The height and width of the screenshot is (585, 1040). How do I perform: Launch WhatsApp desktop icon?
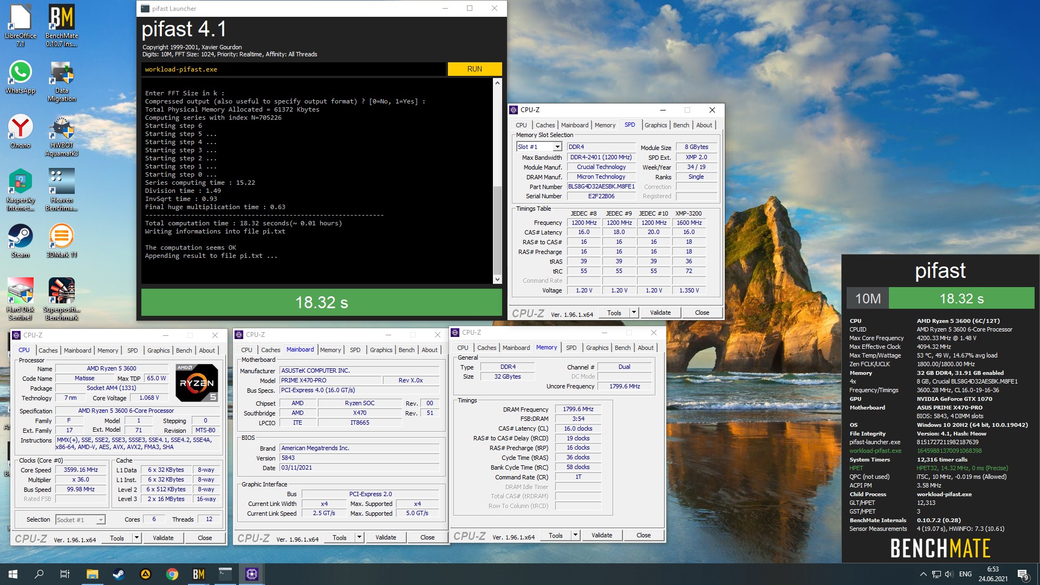pos(21,77)
